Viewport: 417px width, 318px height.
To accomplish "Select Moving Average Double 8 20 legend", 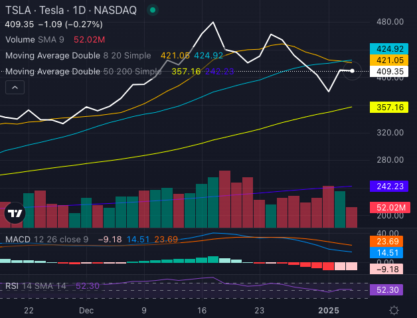I will [81, 55].
